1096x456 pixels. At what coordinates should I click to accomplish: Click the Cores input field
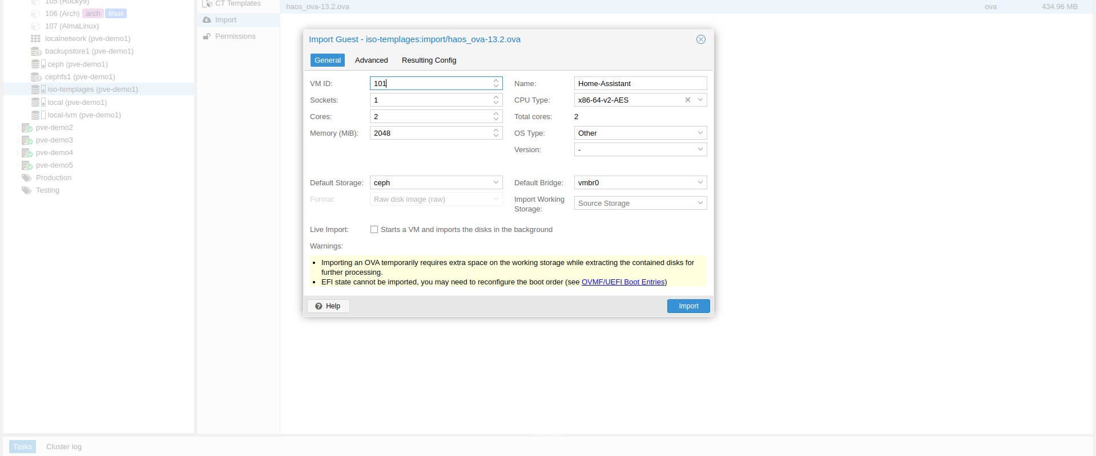click(430, 116)
